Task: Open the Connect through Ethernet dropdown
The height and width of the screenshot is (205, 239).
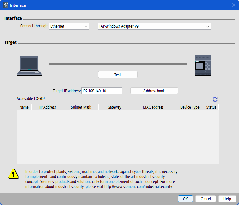Action: click(69, 26)
